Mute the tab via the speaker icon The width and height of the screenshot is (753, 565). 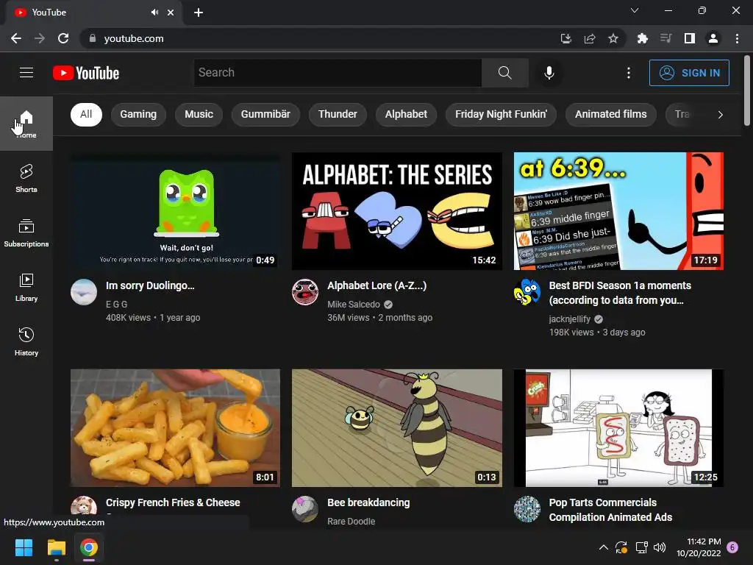click(x=154, y=13)
